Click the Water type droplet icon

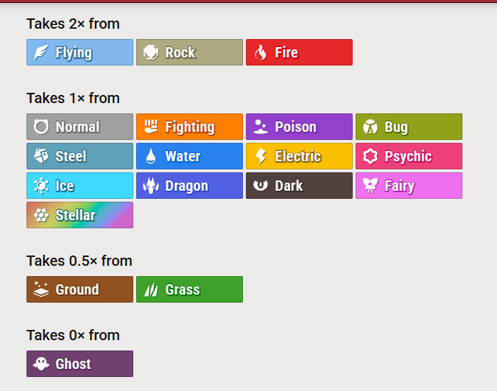(151, 156)
